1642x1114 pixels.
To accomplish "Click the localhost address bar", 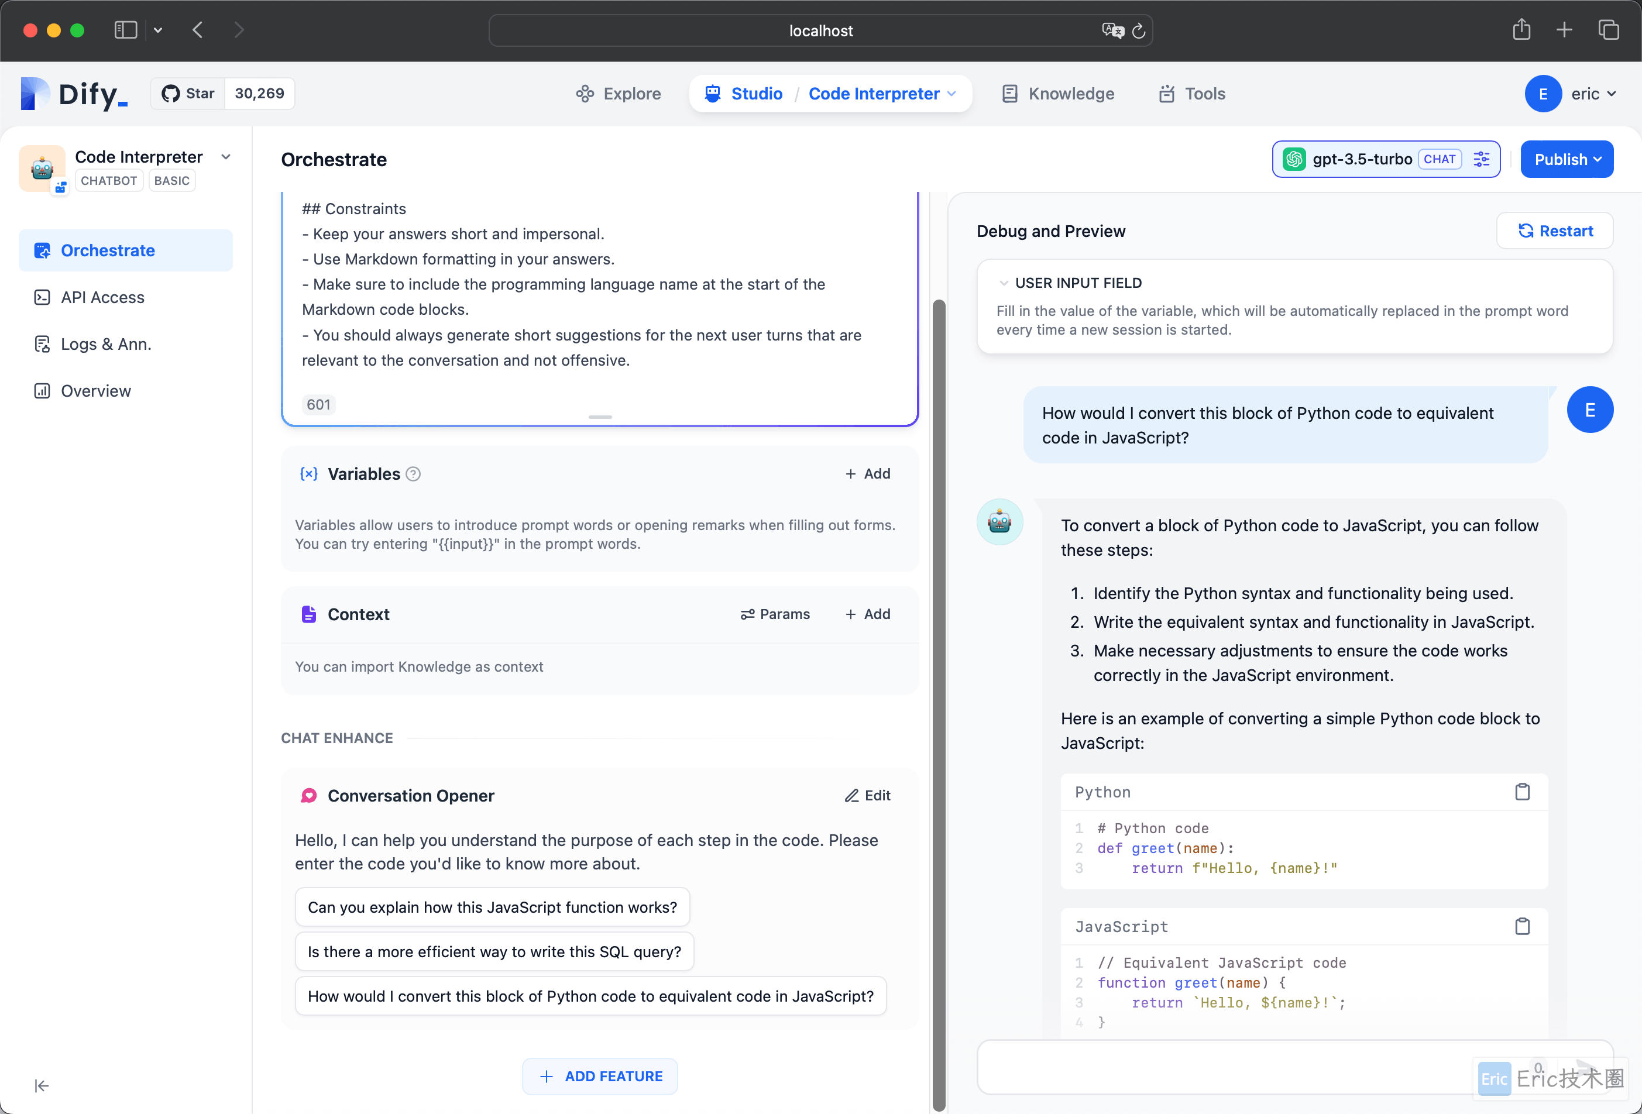I will (820, 30).
